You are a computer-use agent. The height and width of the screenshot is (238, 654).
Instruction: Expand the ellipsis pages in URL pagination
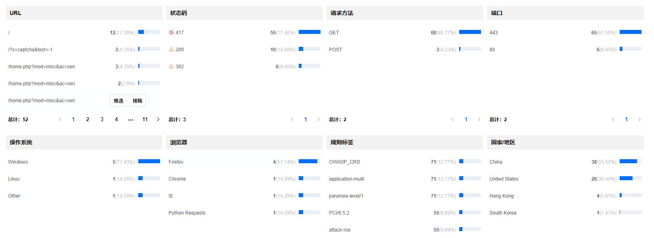click(131, 120)
